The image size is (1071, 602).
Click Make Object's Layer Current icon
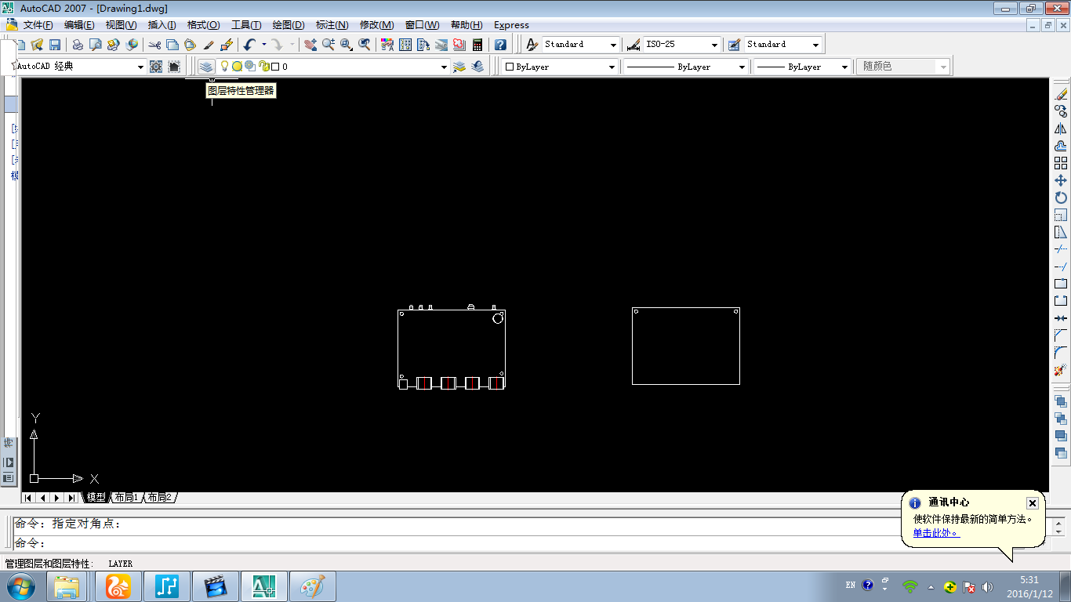click(459, 67)
